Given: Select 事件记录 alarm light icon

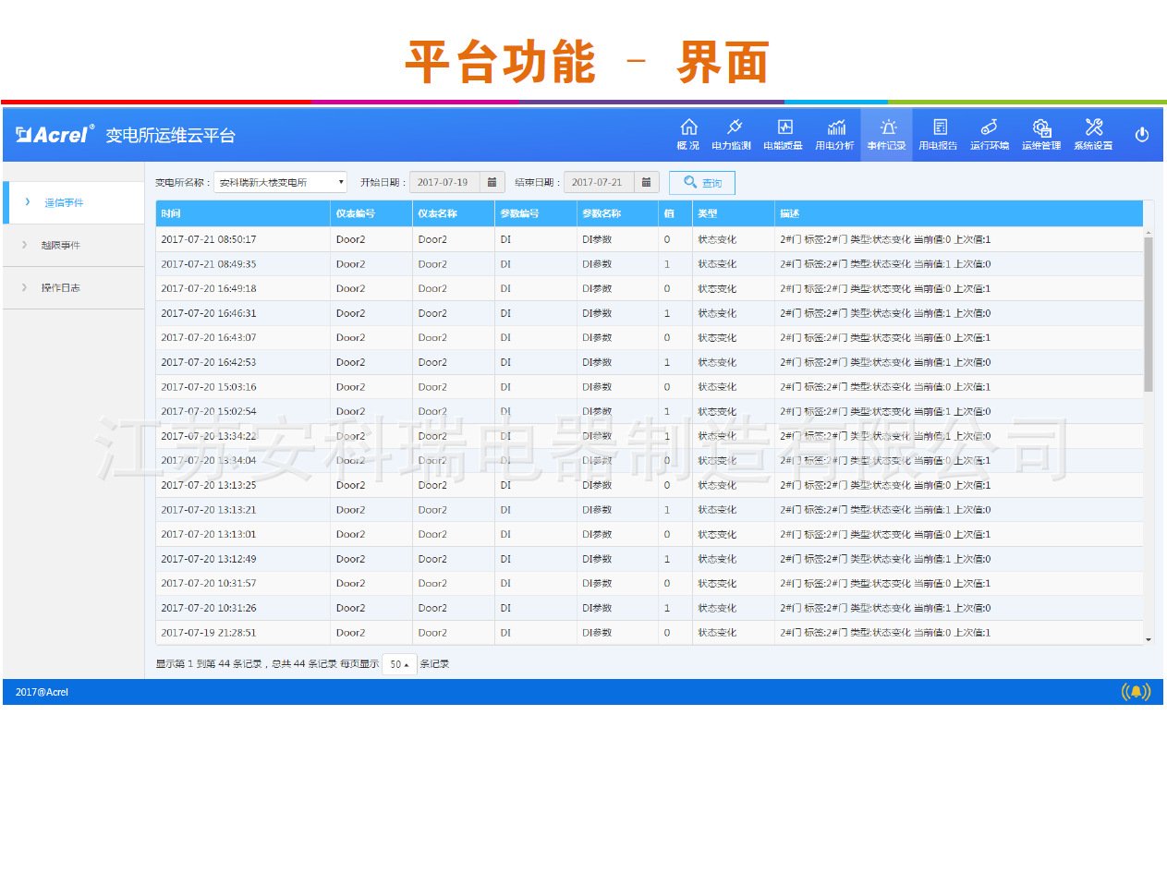Looking at the screenshot, I should pos(887,127).
